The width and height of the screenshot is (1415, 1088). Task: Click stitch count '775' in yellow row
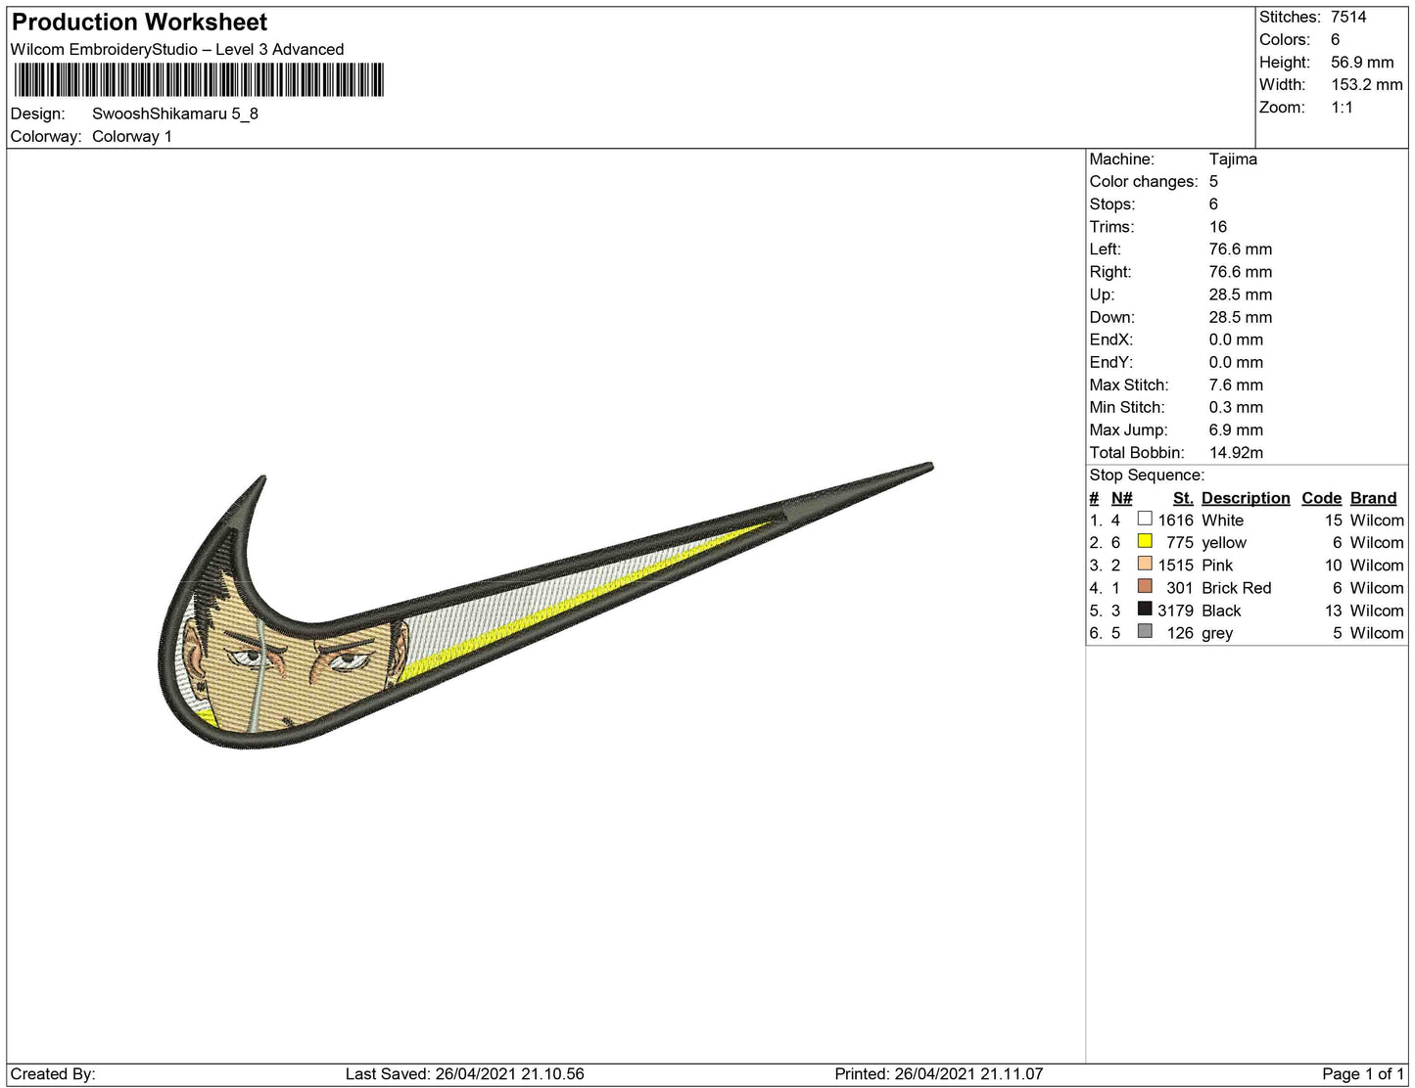click(1180, 543)
